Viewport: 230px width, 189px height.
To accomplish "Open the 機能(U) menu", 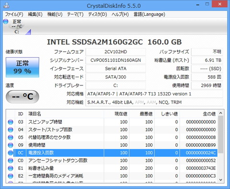I will [55, 14].
